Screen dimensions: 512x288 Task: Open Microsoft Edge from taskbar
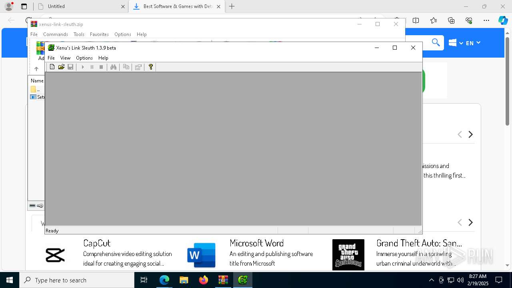(164, 280)
